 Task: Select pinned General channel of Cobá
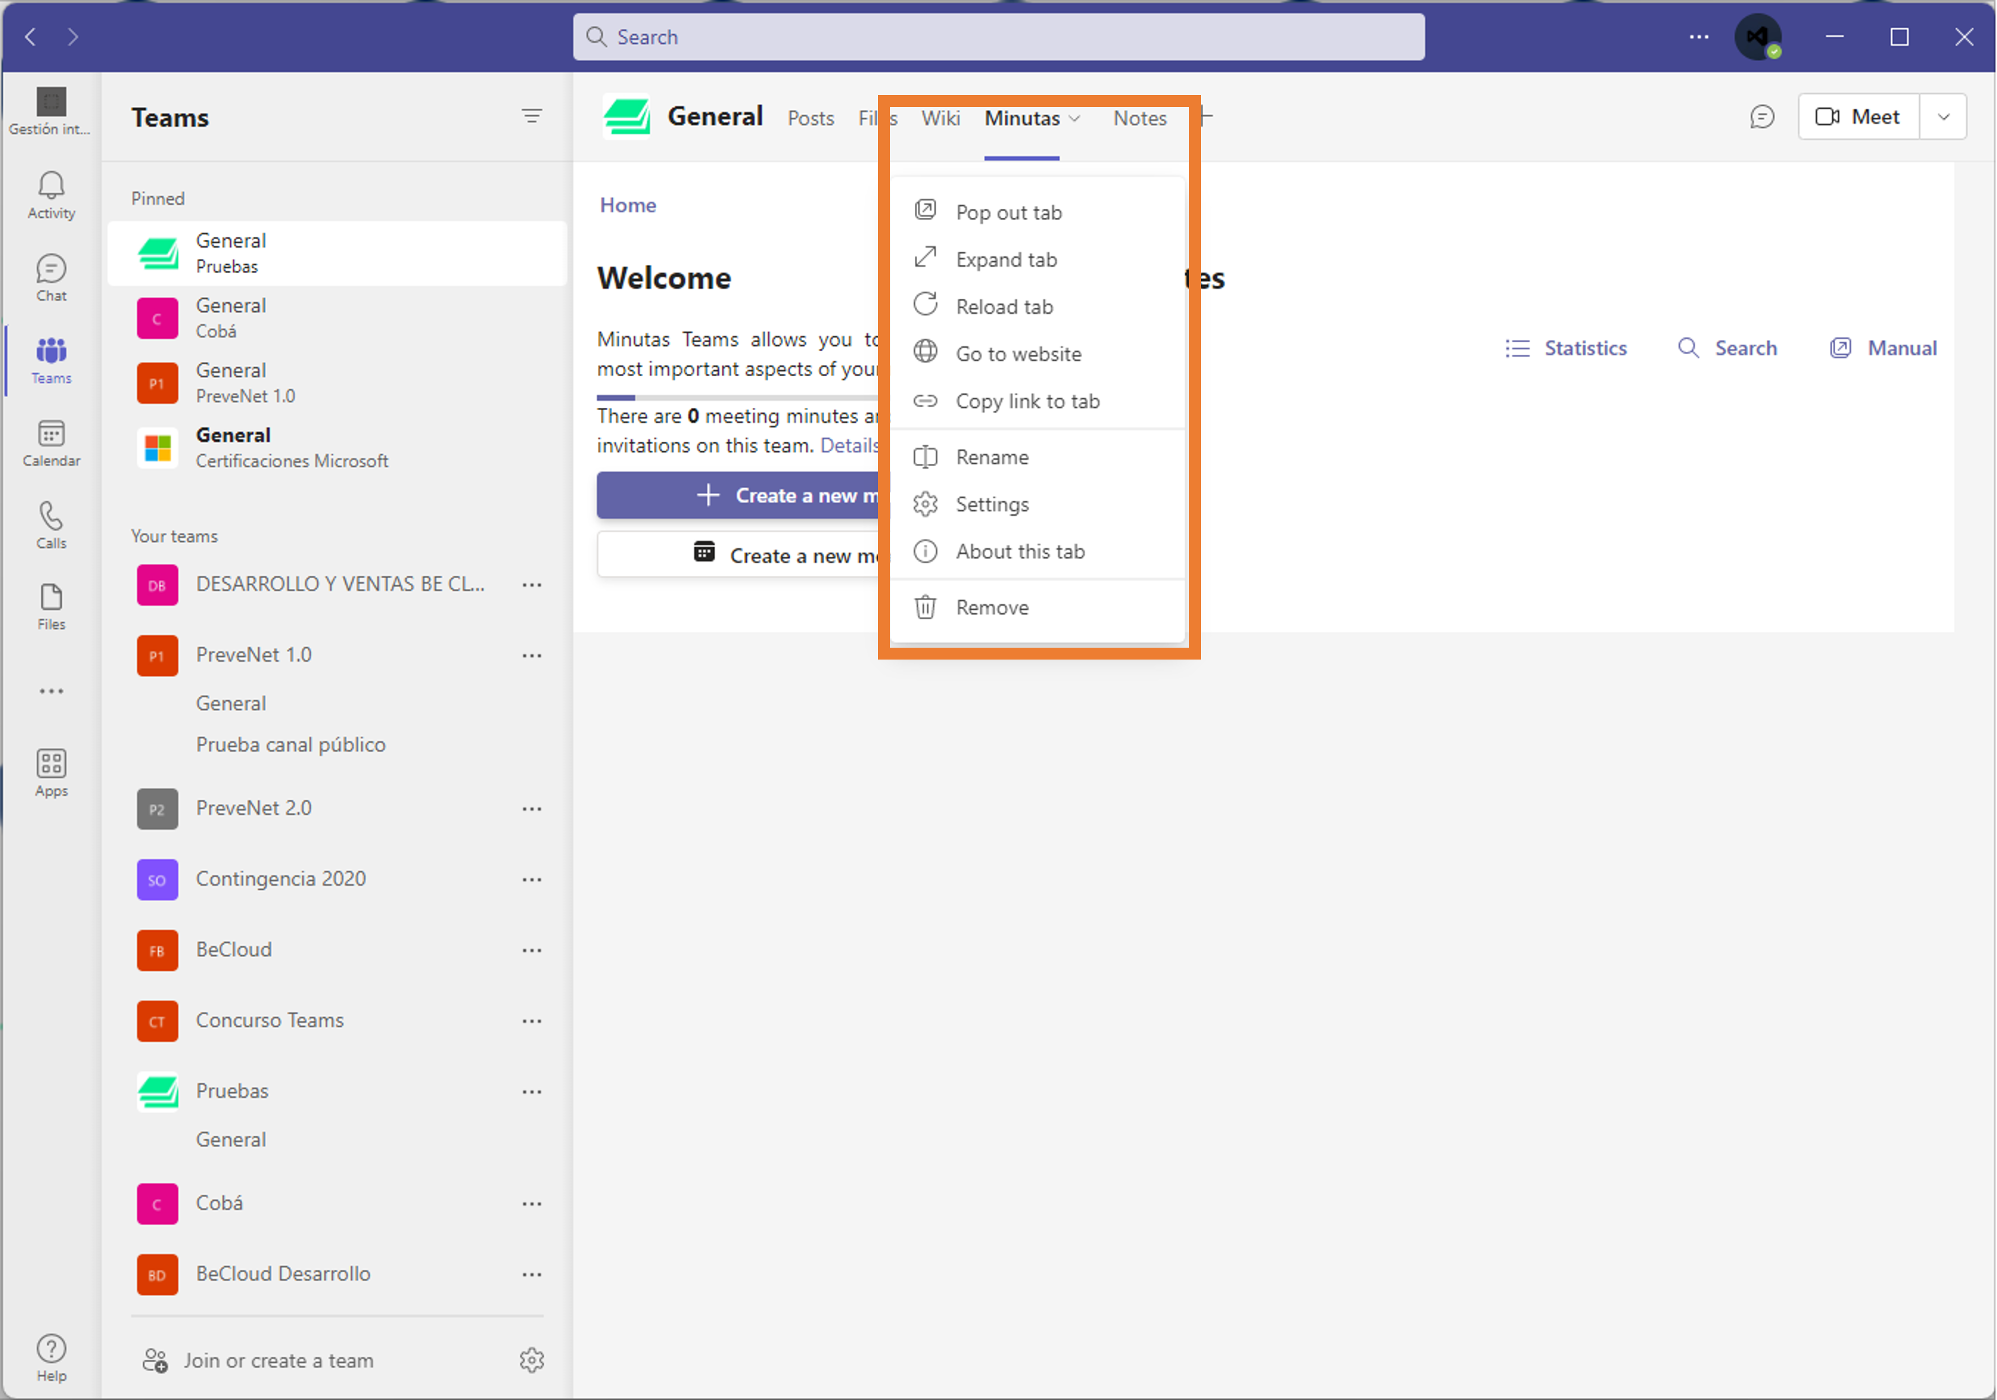338,317
